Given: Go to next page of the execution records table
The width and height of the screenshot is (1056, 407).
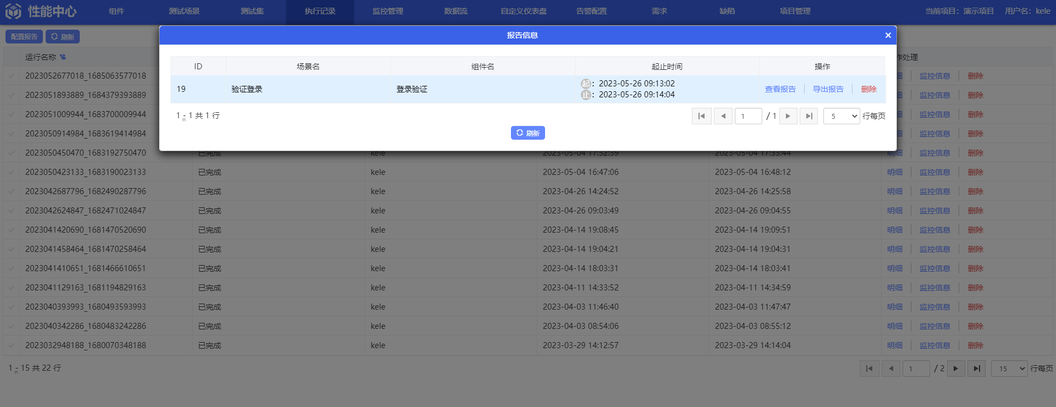Looking at the screenshot, I should 955,369.
